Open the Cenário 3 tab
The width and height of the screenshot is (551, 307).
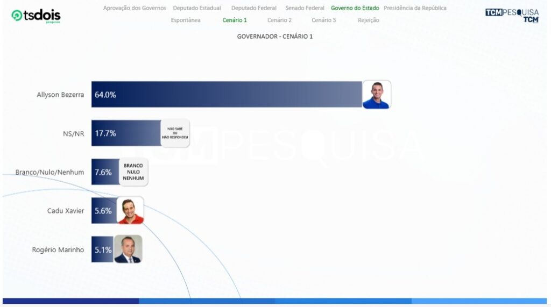(x=324, y=20)
